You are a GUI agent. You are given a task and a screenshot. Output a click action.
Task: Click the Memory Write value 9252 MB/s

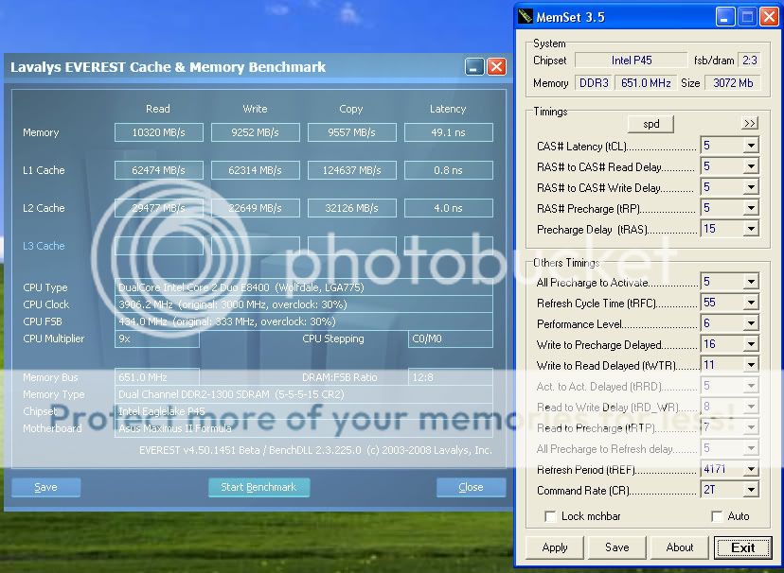(x=256, y=132)
